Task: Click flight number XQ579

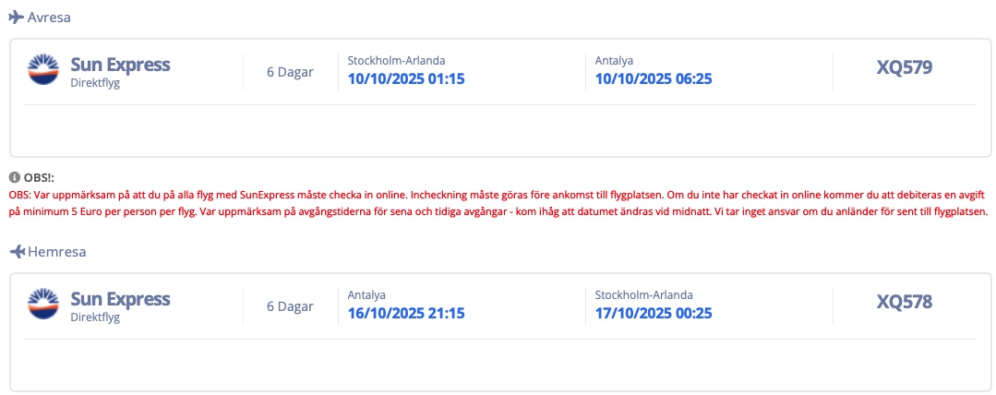Action: tap(904, 67)
